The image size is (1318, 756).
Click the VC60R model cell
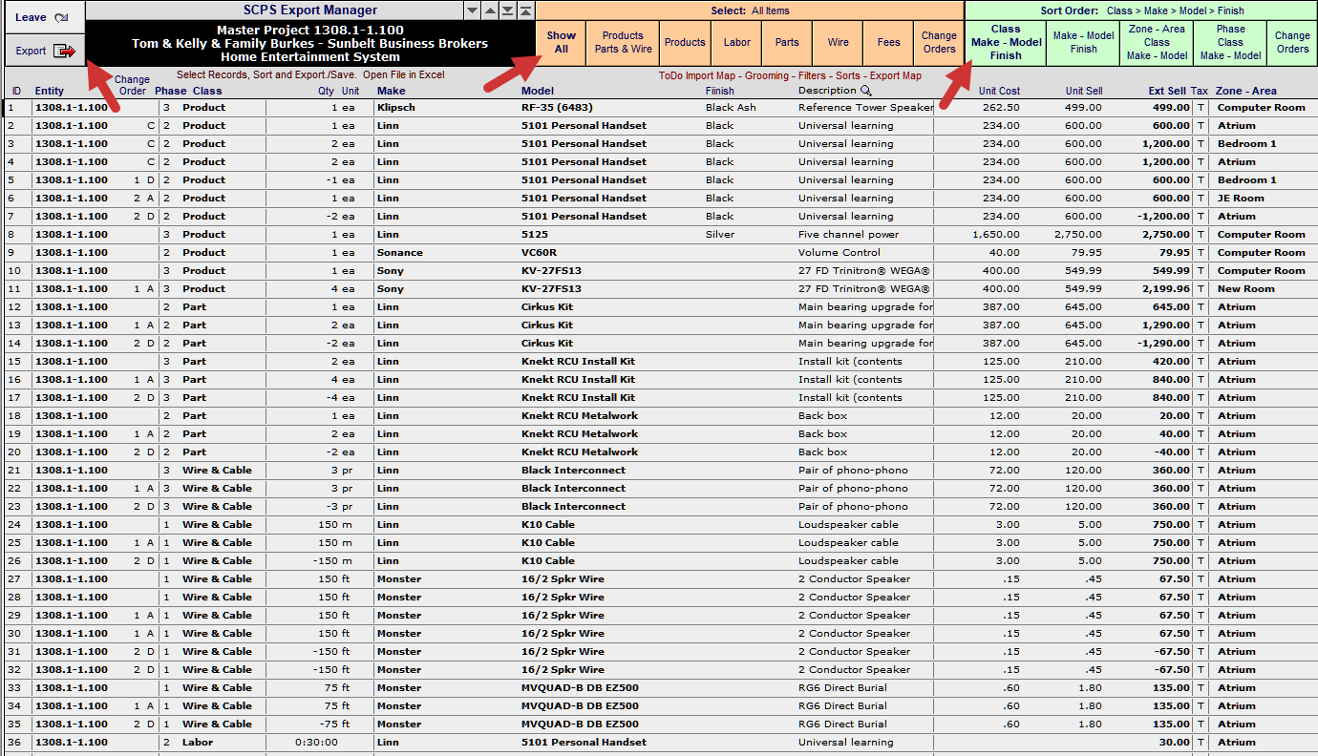coord(539,253)
